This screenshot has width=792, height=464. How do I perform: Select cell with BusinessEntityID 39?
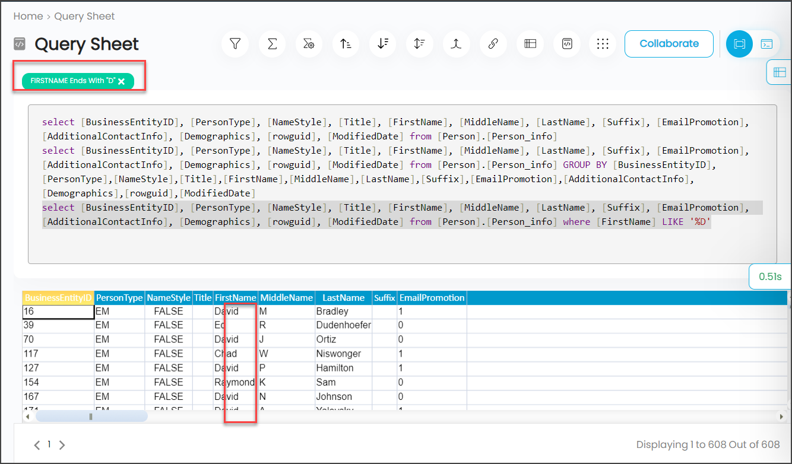click(58, 325)
